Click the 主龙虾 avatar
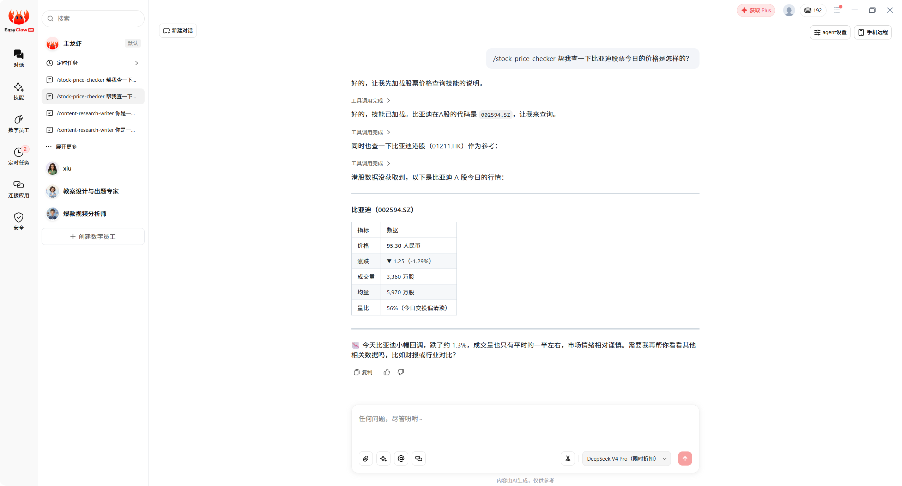902x486 pixels. click(x=53, y=43)
